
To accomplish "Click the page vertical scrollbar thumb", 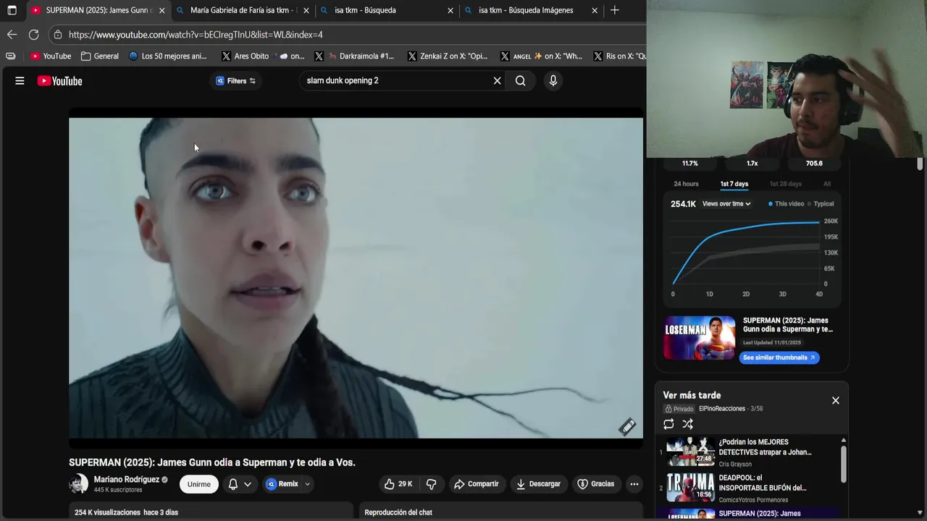I will coord(920,164).
